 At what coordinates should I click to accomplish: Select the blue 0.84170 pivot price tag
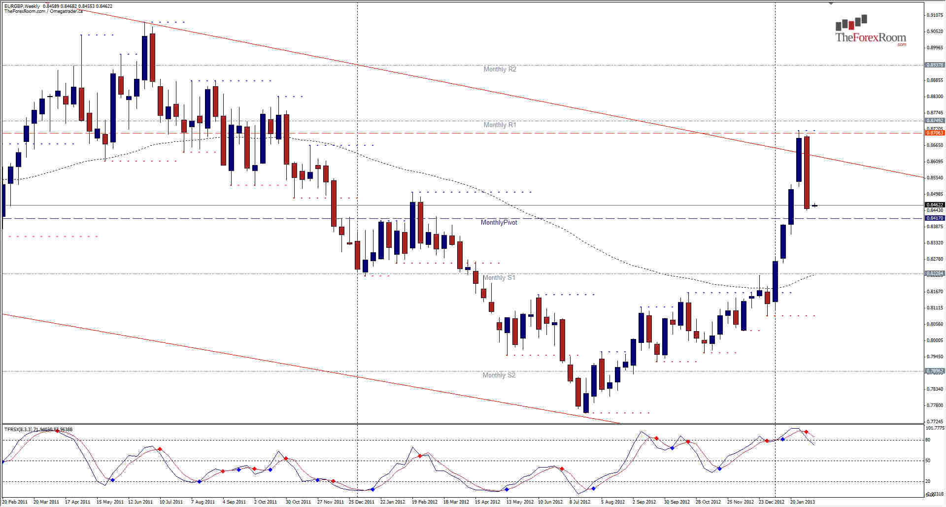click(935, 217)
